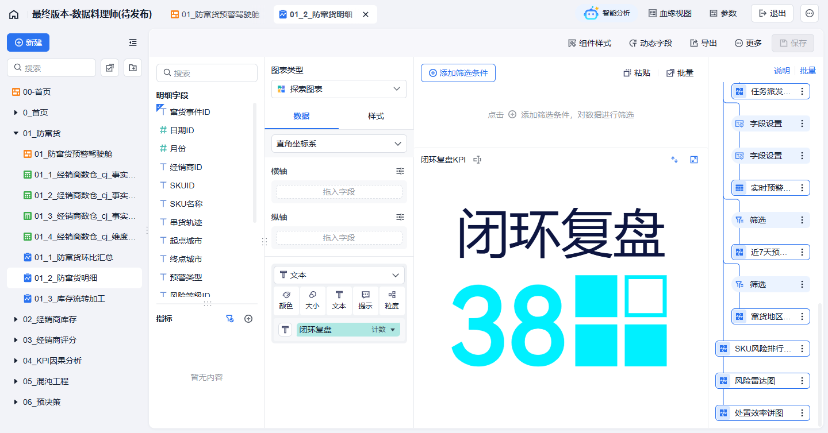This screenshot has height=433, width=828.
Task: Click the 文本 mark property button
Action: (x=339, y=300)
